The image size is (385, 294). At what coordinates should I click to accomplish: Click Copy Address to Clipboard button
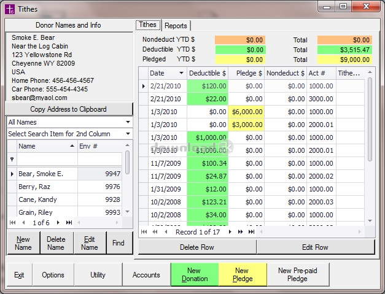click(69, 109)
